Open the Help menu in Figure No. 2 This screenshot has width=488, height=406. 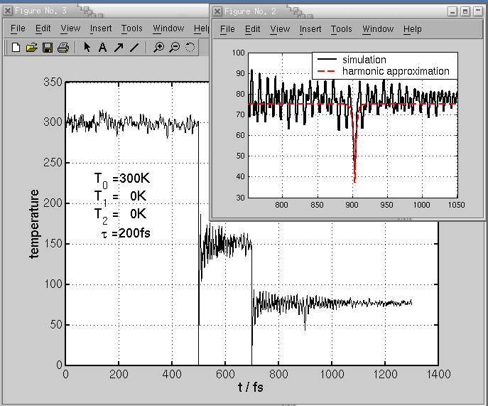point(412,29)
